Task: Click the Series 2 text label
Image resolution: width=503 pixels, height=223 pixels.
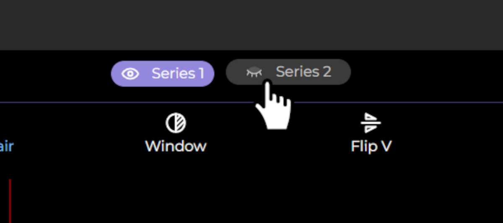Action: (x=303, y=72)
